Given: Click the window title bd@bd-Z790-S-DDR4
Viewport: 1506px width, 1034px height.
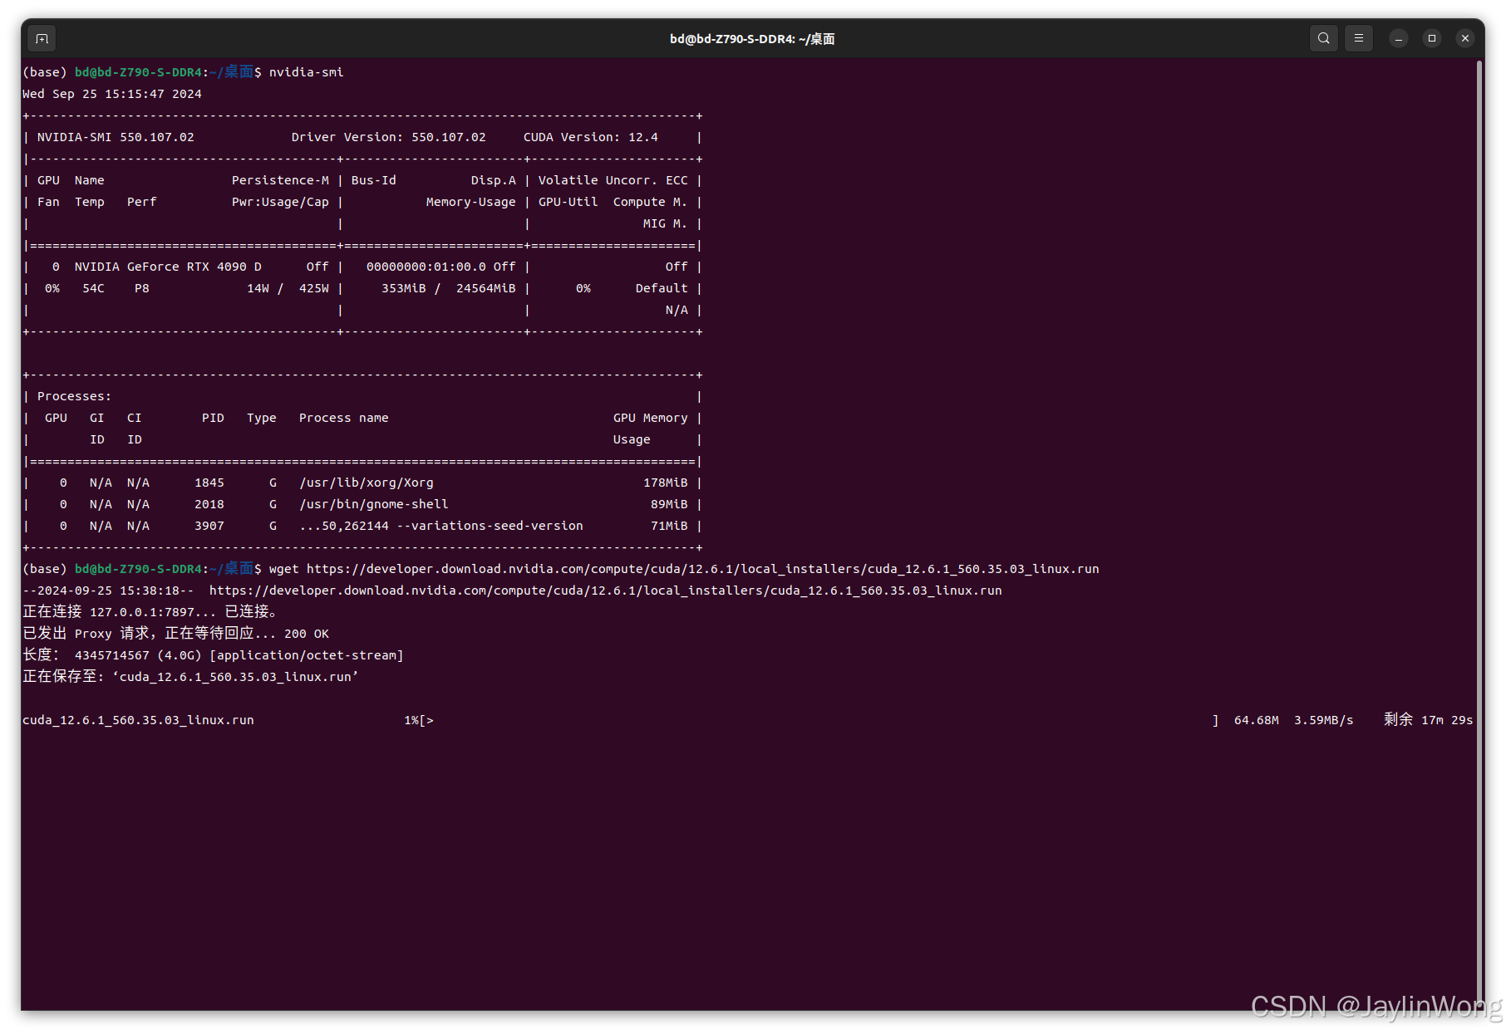Looking at the screenshot, I should [x=752, y=39].
